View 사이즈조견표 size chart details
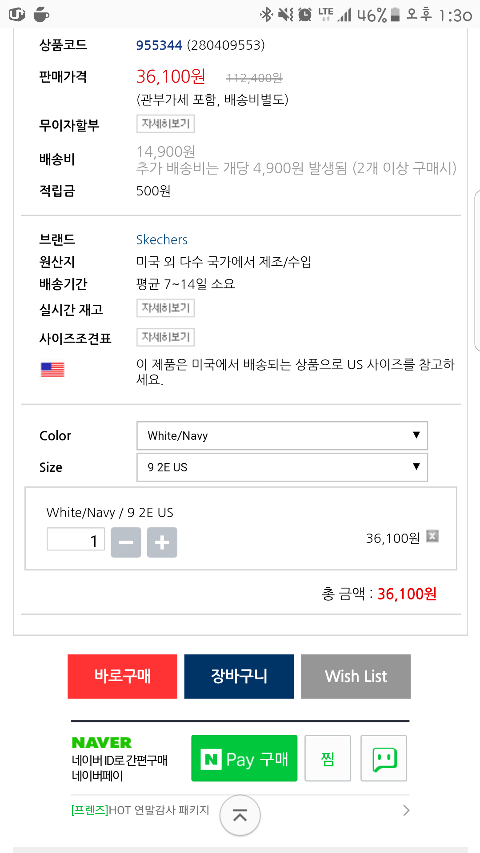480x853 pixels. point(165,337)
